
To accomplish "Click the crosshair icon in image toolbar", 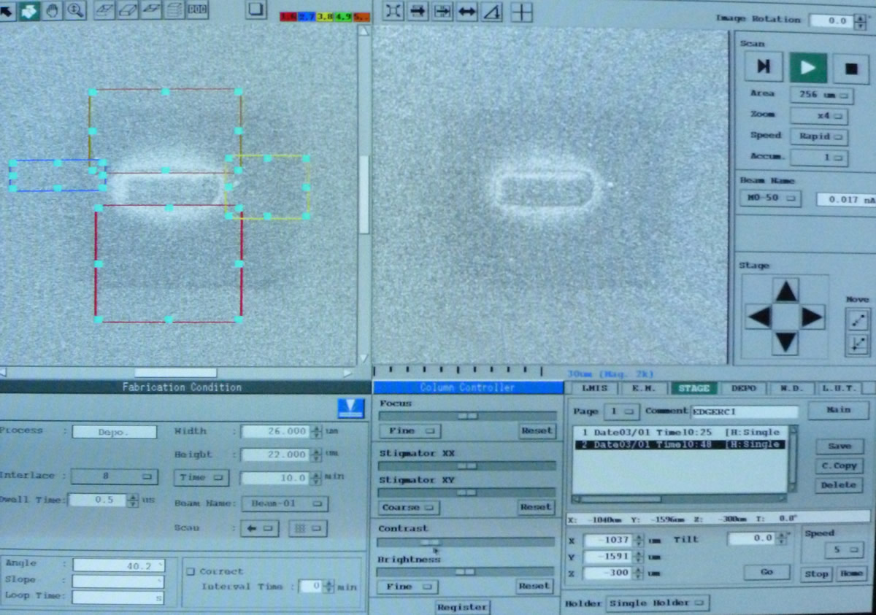I will coord(521,12).
